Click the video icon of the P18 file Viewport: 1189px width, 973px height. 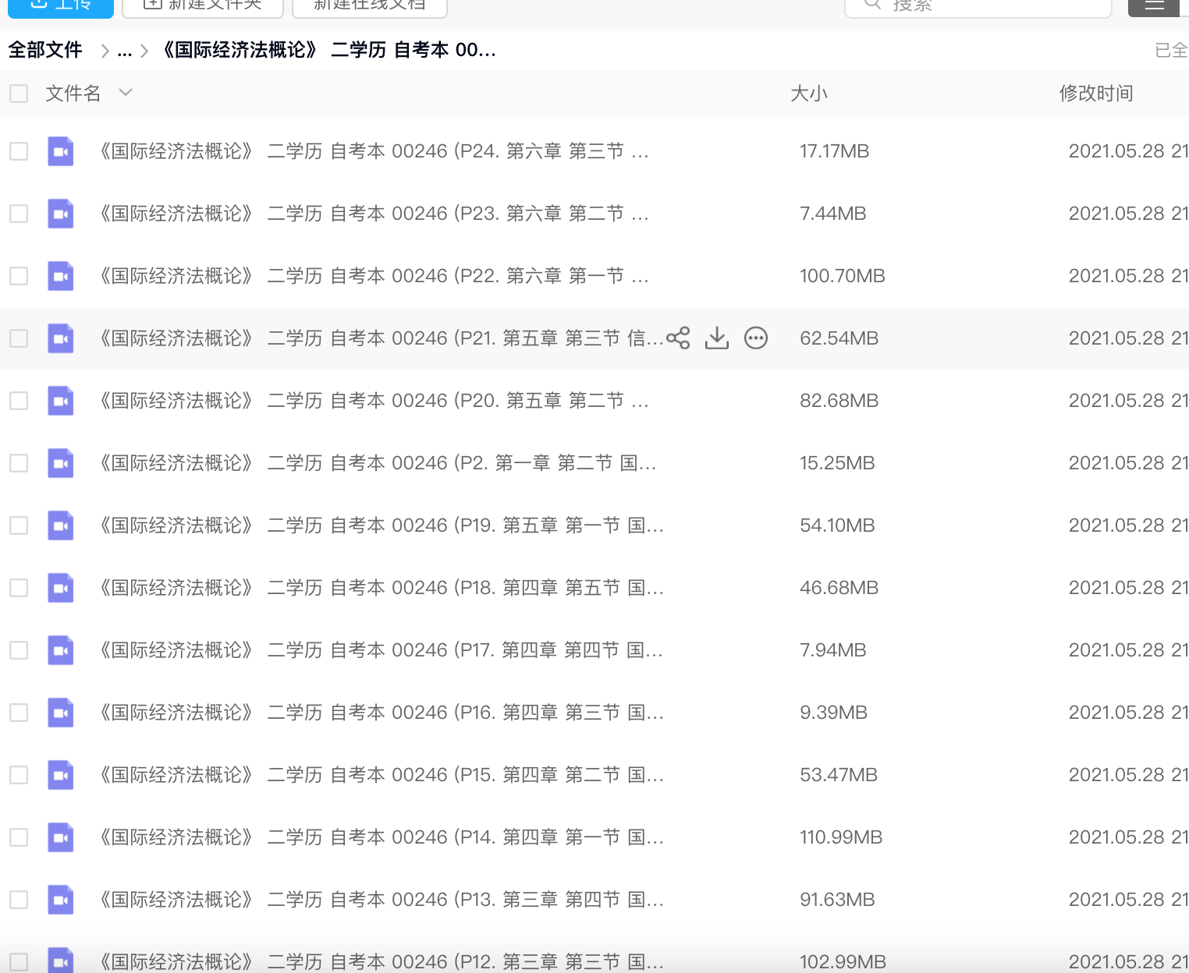61,588
